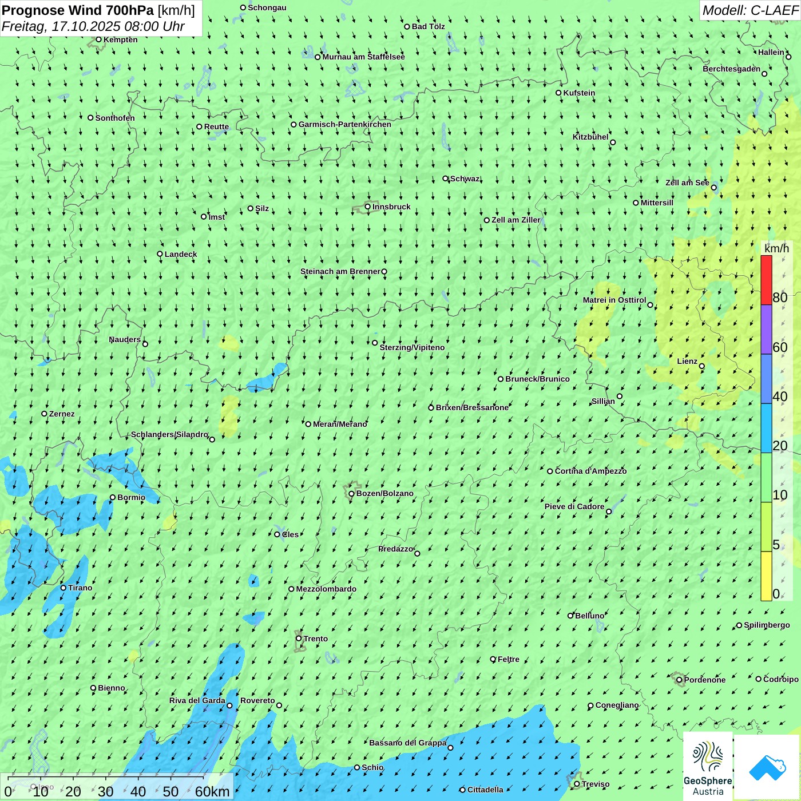The image size is (801, 801).
Task: Click the Trento city marker
Action: click(x=299, y=639)
